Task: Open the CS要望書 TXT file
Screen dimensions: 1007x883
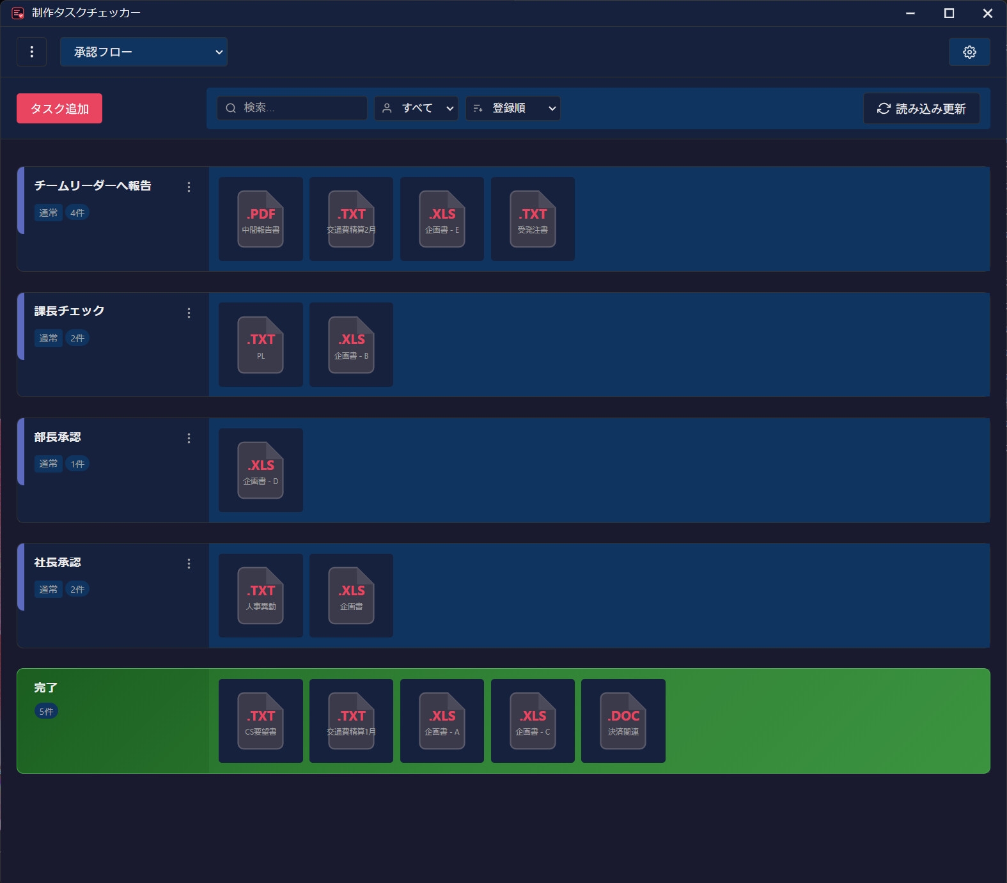Action: [261, 721]
